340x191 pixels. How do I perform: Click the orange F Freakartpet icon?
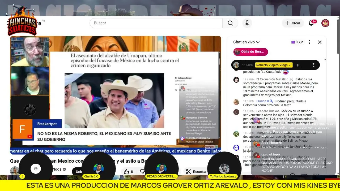[22, 129]
